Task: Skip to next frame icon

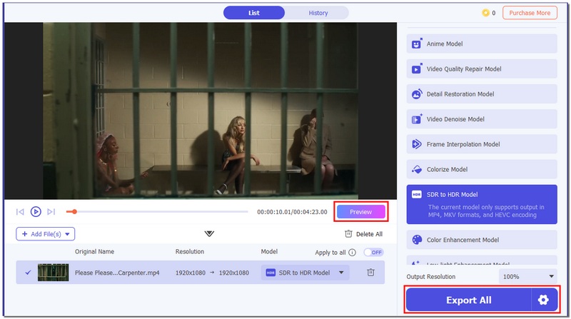Action: (x=51, y=212)
